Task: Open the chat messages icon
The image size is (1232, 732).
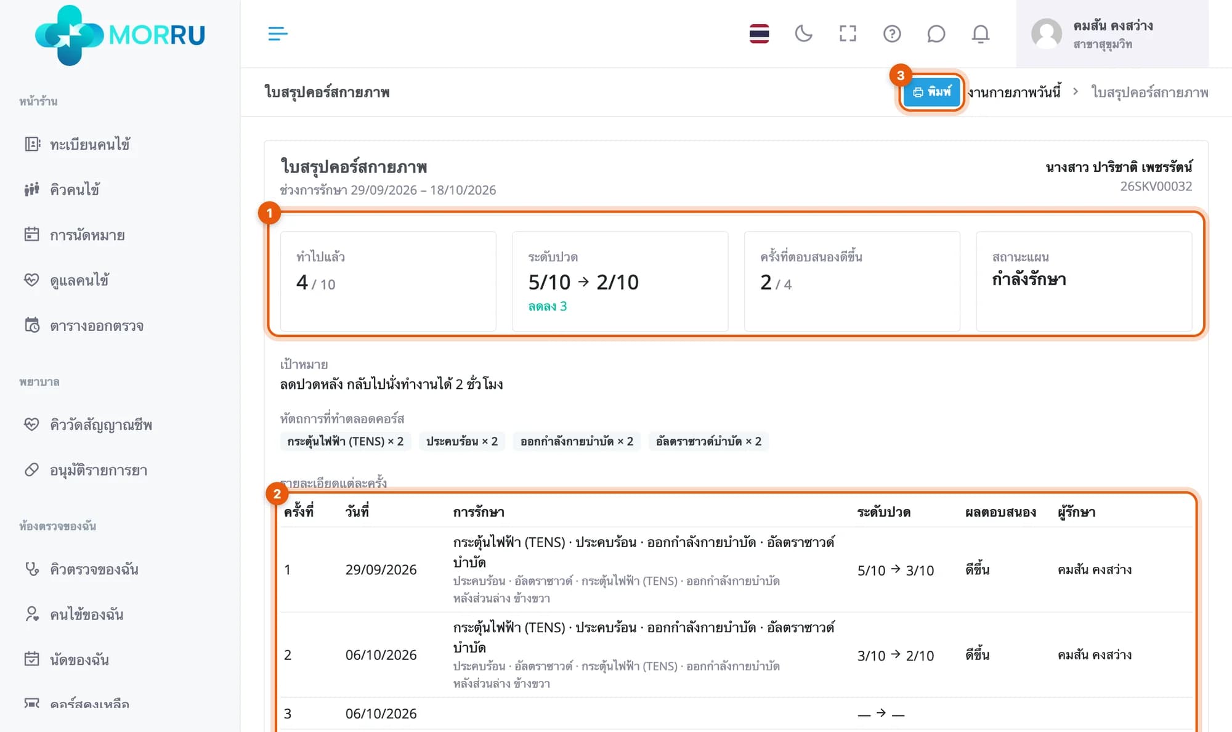Action: [936, 34]
